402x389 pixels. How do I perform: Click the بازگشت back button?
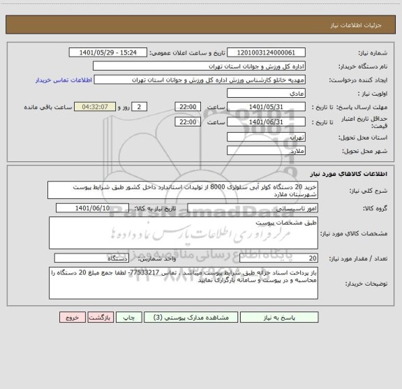coord(100,317)
